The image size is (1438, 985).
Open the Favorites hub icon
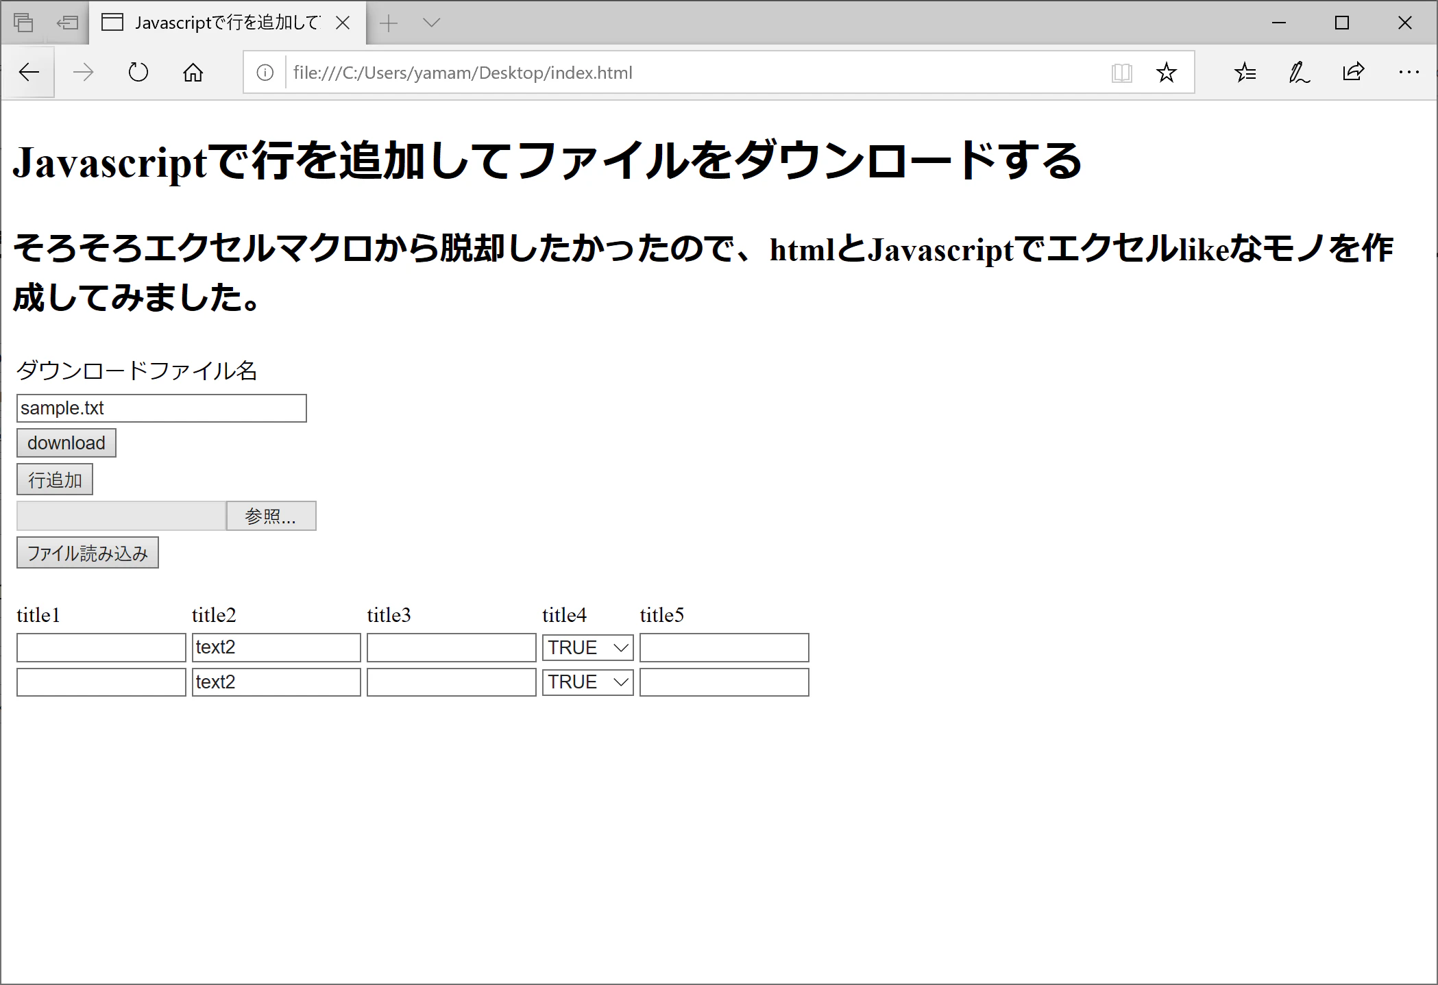coord(1245,73)
